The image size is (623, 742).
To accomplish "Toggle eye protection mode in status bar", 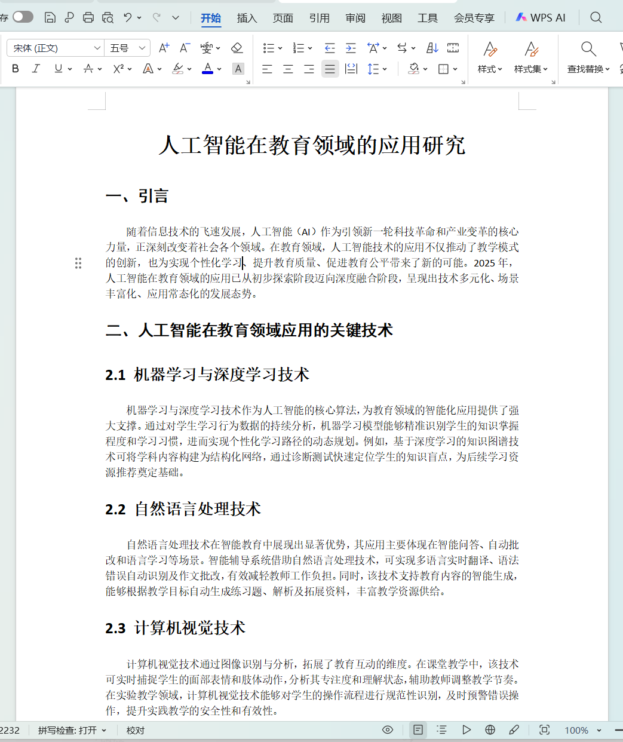I will pyautogui.click(x=388, y=729).
